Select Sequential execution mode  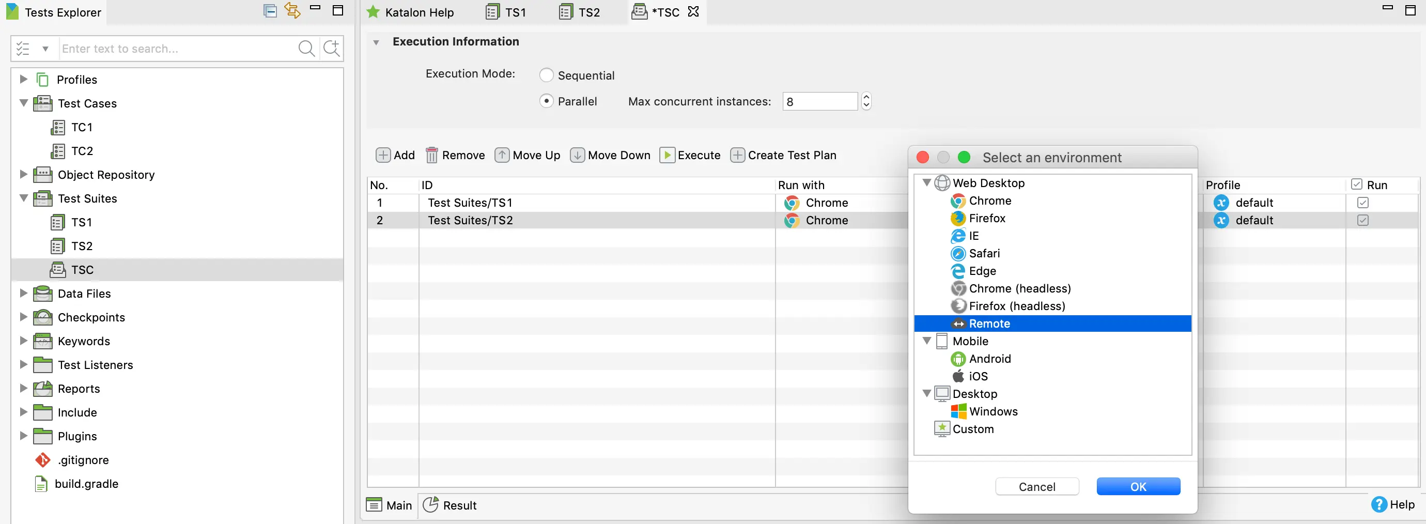(x=547, y=75)
